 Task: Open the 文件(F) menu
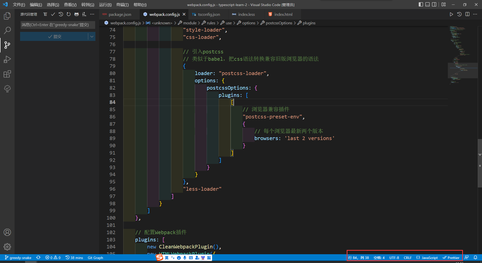click(x=19, y=5)
